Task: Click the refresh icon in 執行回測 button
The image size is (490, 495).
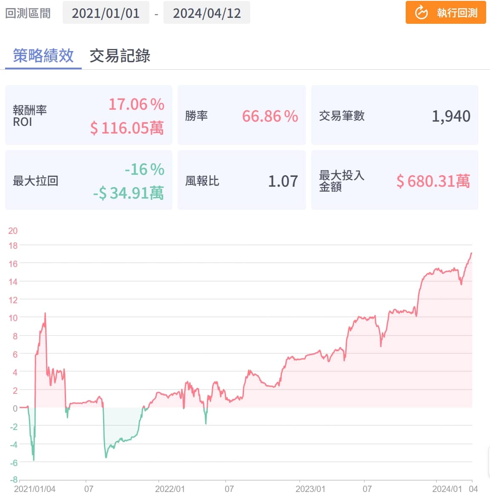Action: point(421,13)
